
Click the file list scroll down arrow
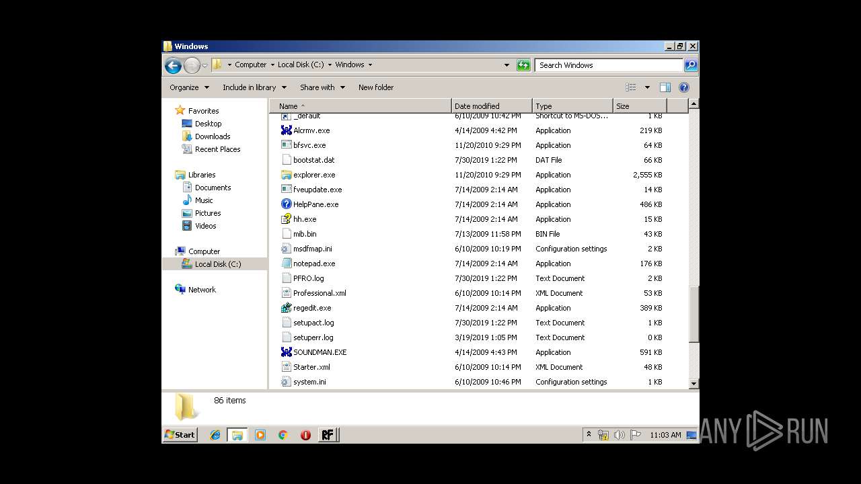pyautogui.click(x=694, y=384)
